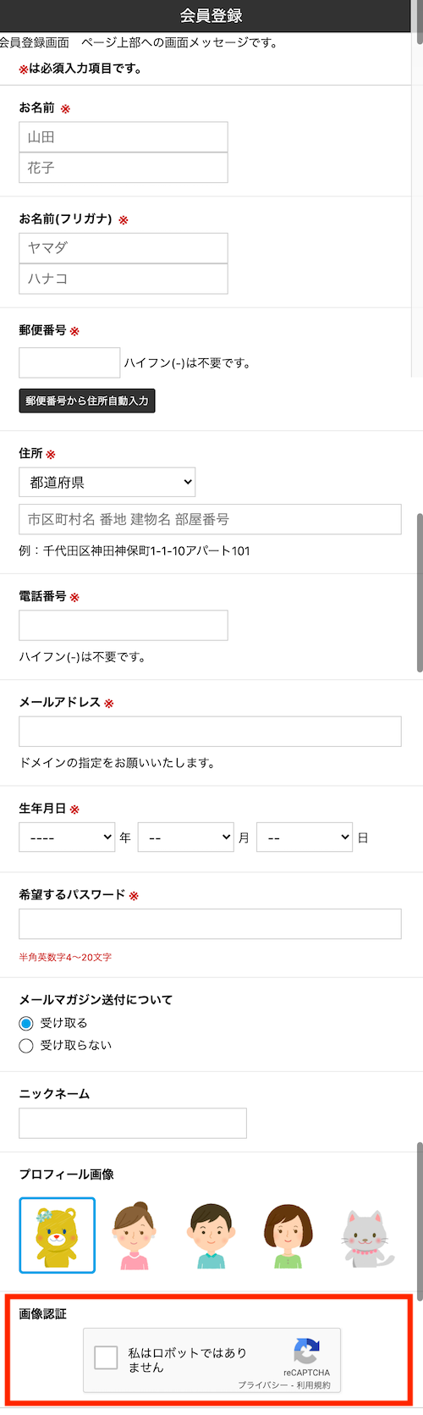Click the メールアドレス input field
Image resolution: width=423 pixels, height=1415 pixels.
[210, 732]
